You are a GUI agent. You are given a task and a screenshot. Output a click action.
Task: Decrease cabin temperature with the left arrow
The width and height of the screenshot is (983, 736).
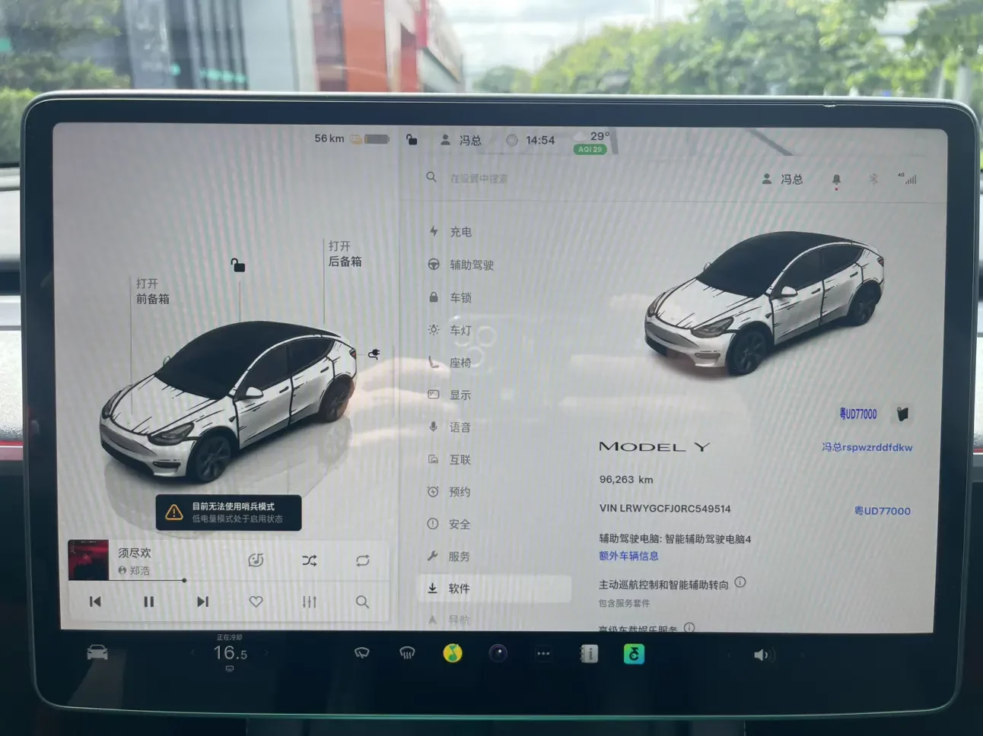coord(192,652)
